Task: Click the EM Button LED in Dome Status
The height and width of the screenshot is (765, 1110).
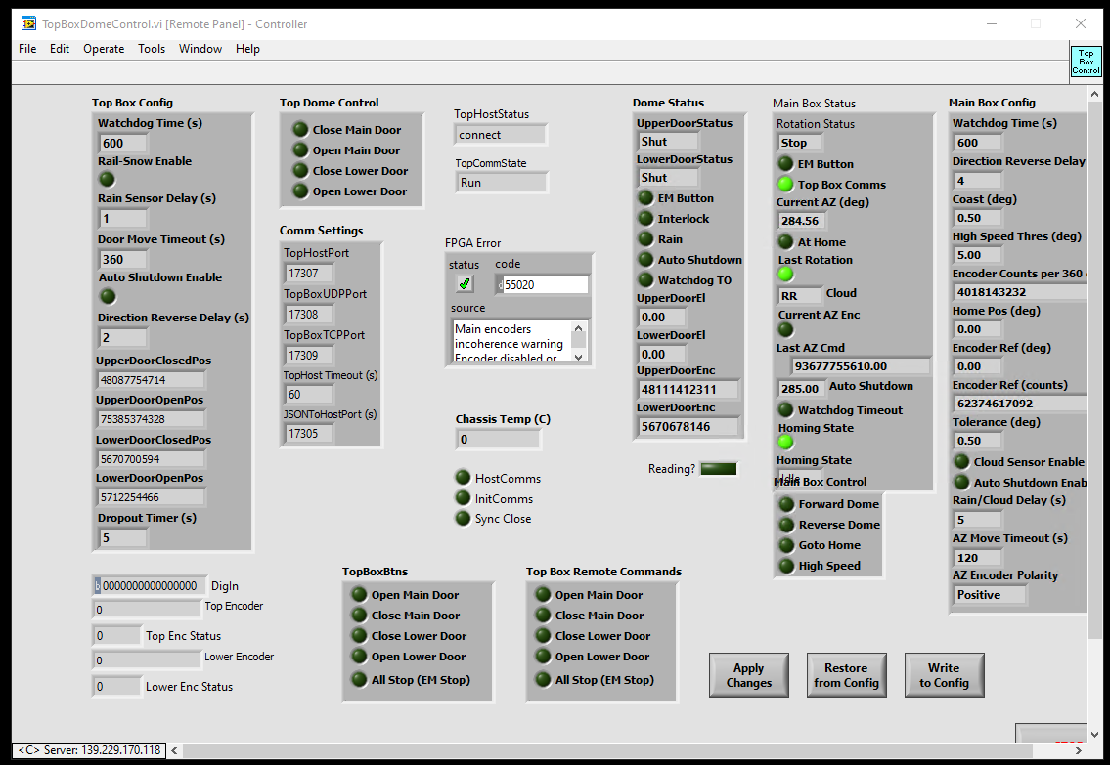Action: tap(645, 198)
